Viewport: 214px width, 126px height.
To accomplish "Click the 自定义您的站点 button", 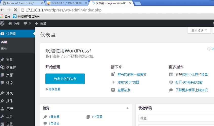I will click(65, 79).
